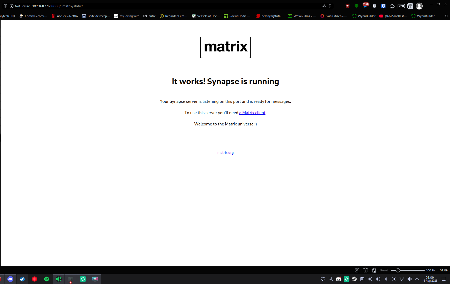Open Spotify from the taskbar
450x284 pixels.
pos(47,279)
